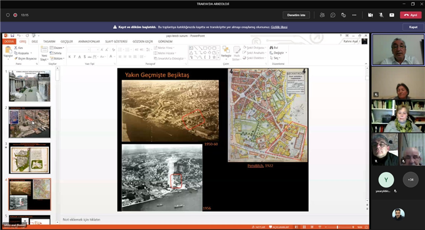This screenshot has width=425, height=230.
Task: Expand the shapes gallery more arrow
Action: pos(218,58)
